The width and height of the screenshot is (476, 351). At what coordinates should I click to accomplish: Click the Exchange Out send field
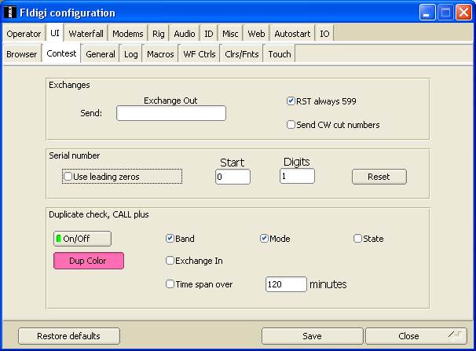pyautogui.click(x=171, y=113)
